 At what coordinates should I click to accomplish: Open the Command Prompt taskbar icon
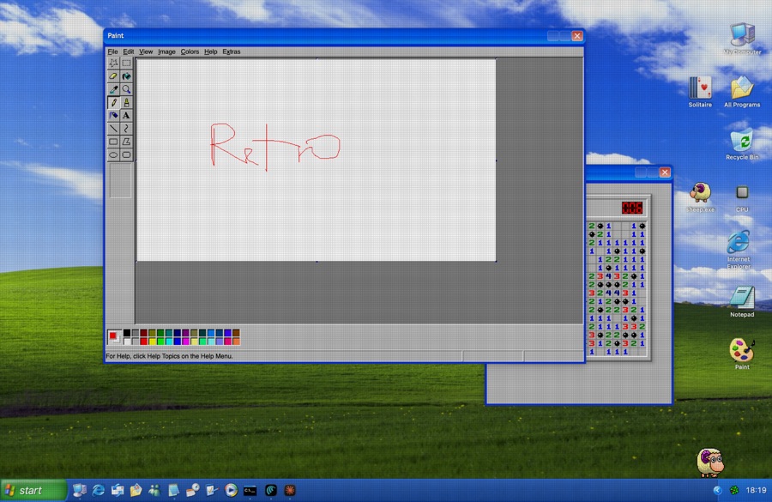click(x=250, y=491)
